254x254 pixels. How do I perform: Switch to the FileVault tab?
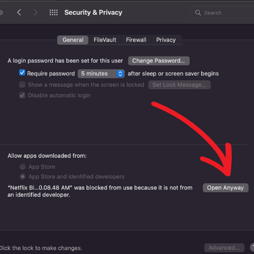(105, 40)
